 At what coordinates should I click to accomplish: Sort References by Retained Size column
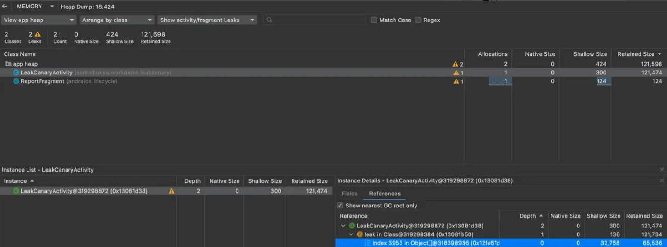644,216
